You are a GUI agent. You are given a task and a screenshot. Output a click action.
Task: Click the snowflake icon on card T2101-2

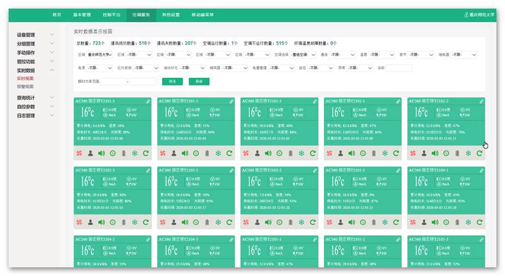pos(218,153)
